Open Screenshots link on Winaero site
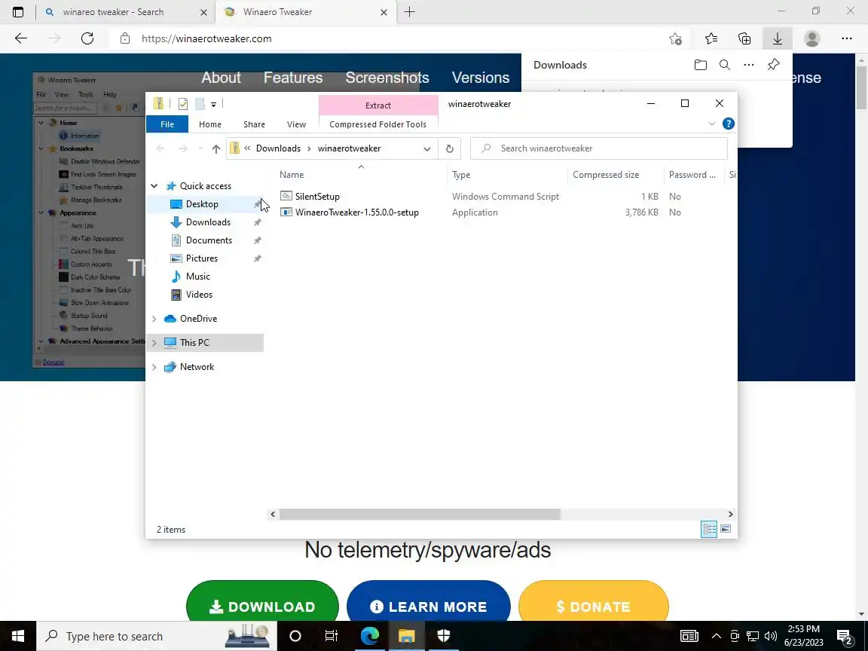This screenshot has width=868, height=651. [387, 78]
